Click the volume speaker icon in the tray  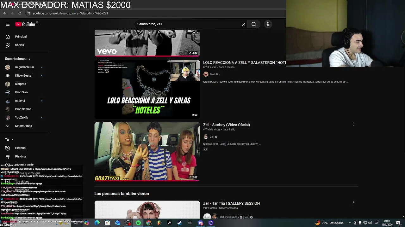click(370, 223)
